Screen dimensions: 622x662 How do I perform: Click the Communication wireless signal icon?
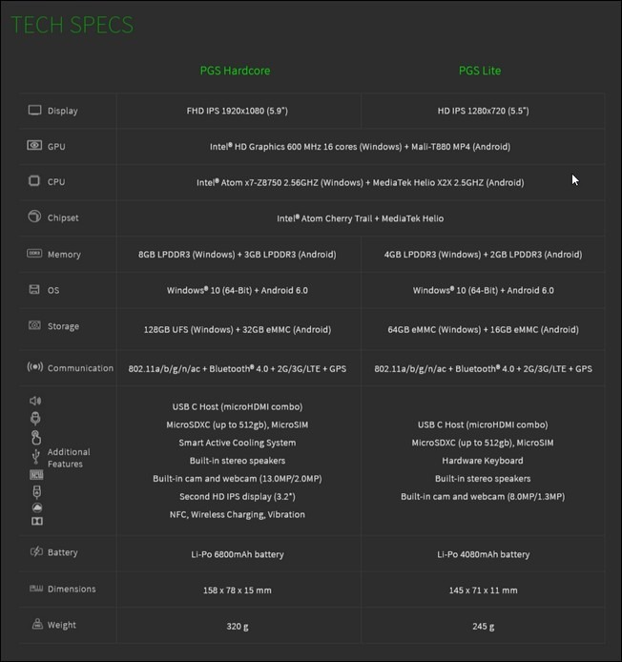(x=35, y=366)
